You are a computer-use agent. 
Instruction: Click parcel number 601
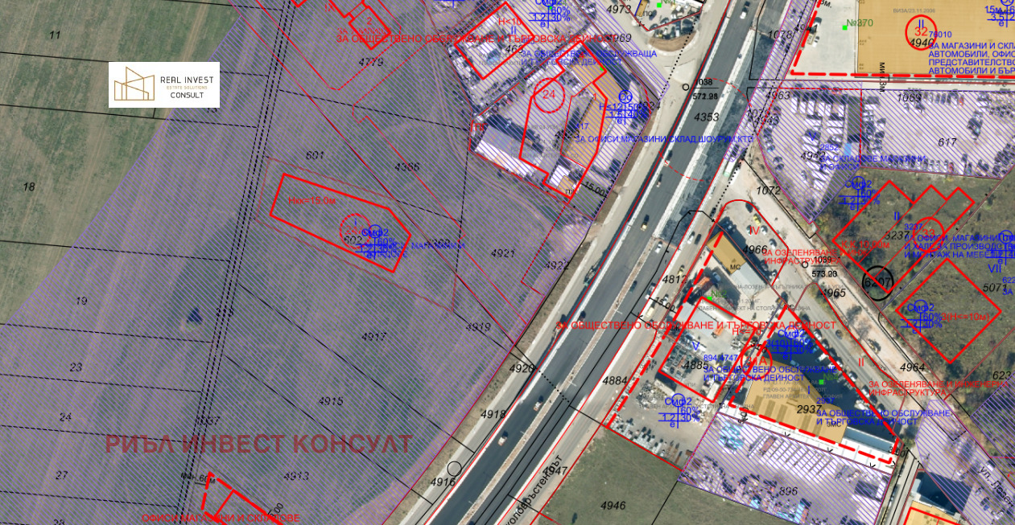[x=314, y=155]
